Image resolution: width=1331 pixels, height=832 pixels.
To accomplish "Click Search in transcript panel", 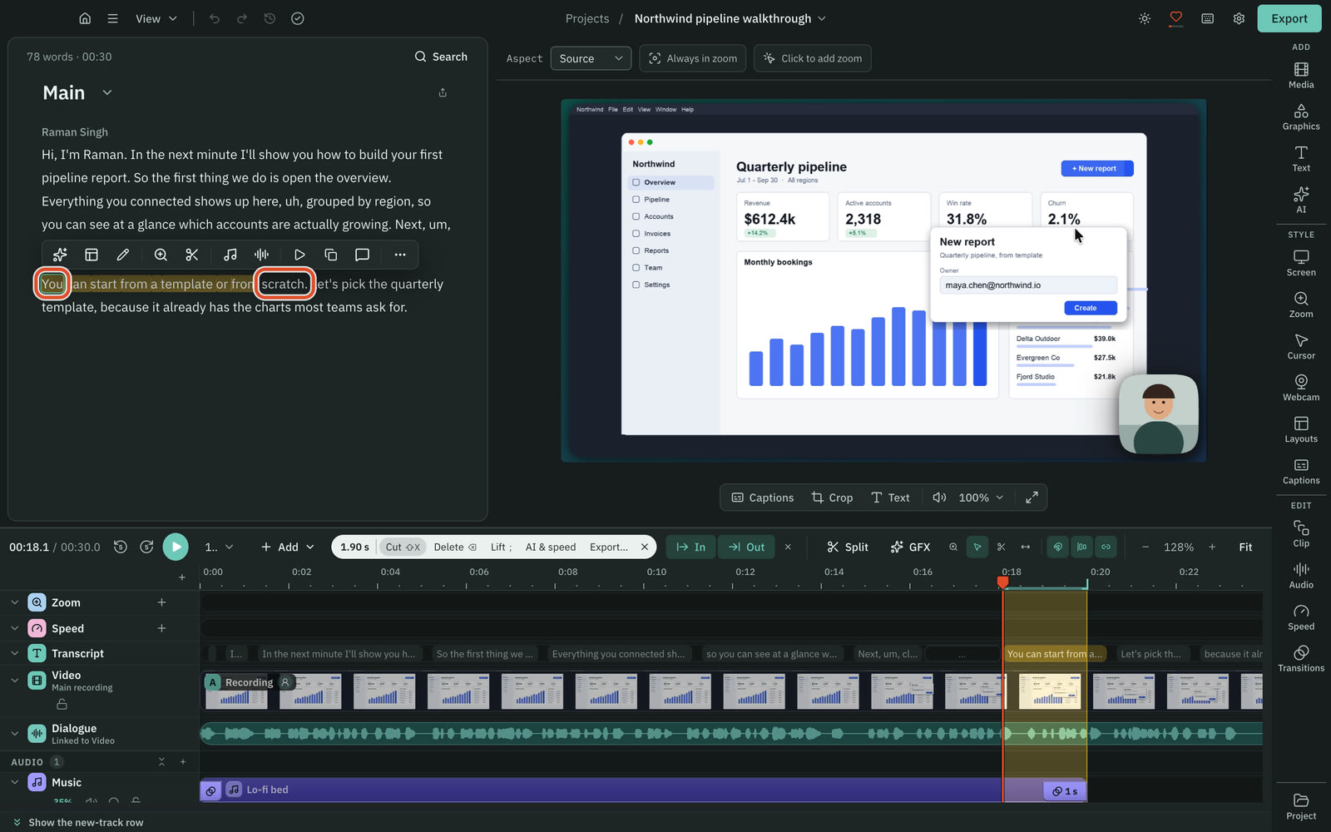I will (x=441, y=57).
